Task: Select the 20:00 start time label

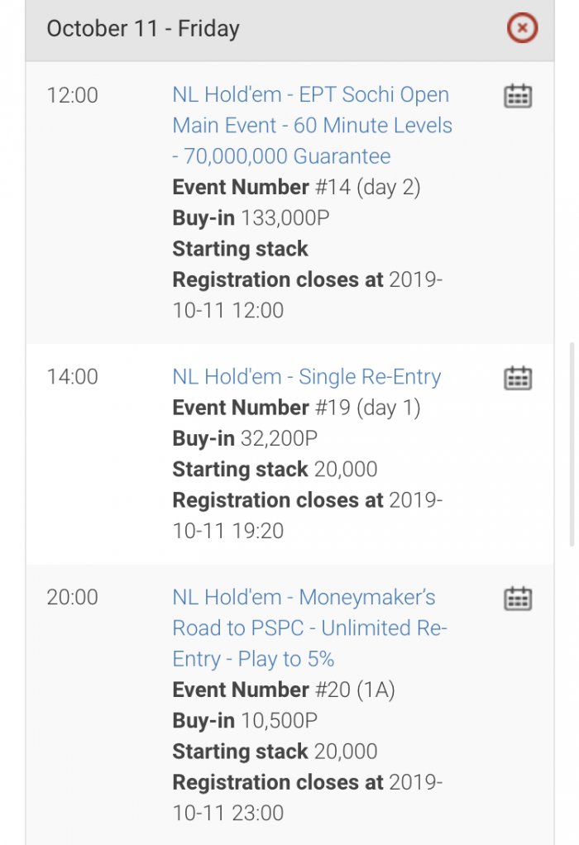Action: point(73,597)
